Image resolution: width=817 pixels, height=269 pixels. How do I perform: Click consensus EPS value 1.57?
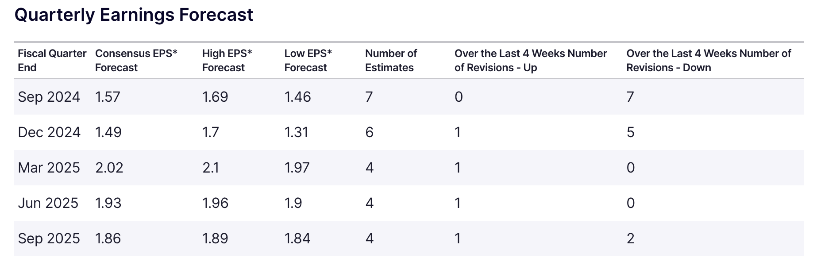pos(108,97)
